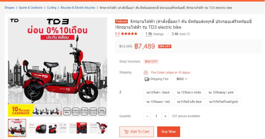The image size is (265, 139).
Task: Click the cart icon in Add To Cart
Action: click(126, 132)
